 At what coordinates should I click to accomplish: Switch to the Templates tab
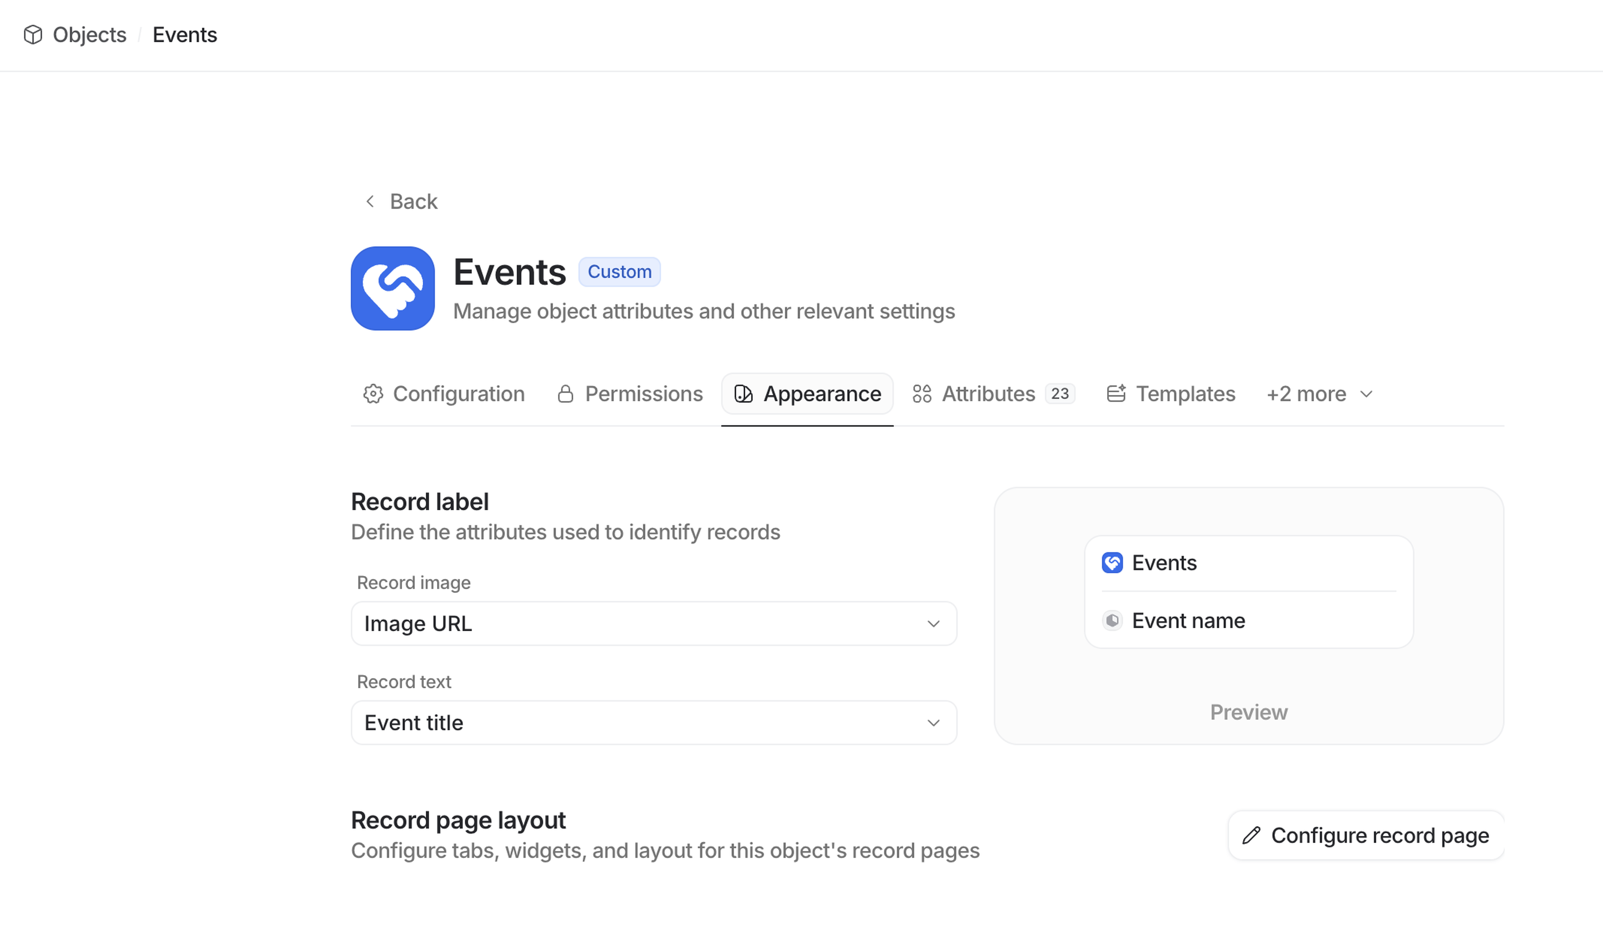[x=1185, y=394]
